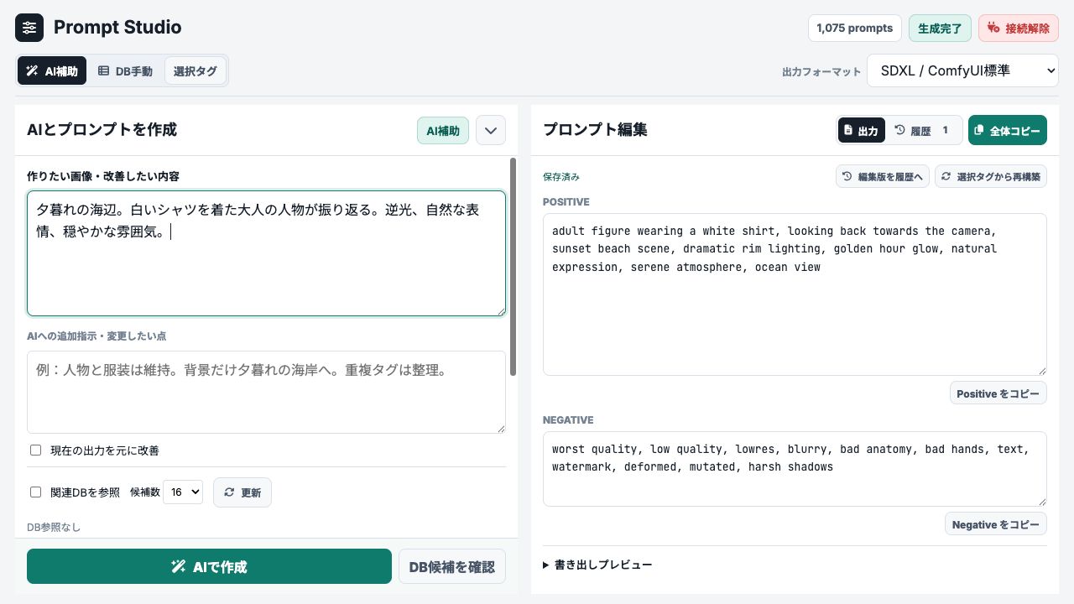Select the 出力 tab in プロンプト編集
The width and height of the screenshot is (1074, 604).
point(862,131)
